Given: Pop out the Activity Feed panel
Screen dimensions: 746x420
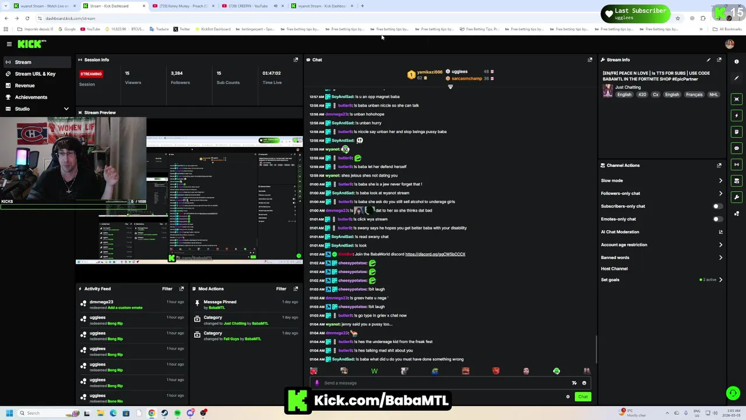Looking at the screenshot, I should pos(181,289).
